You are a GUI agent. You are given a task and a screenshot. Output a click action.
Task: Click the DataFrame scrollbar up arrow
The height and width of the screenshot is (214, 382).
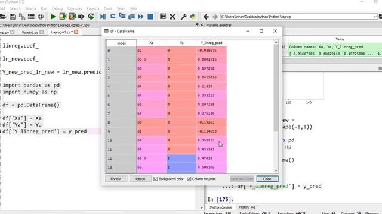point(276,42)
